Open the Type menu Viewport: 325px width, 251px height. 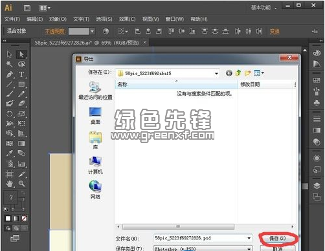click(x=81, y=19)
